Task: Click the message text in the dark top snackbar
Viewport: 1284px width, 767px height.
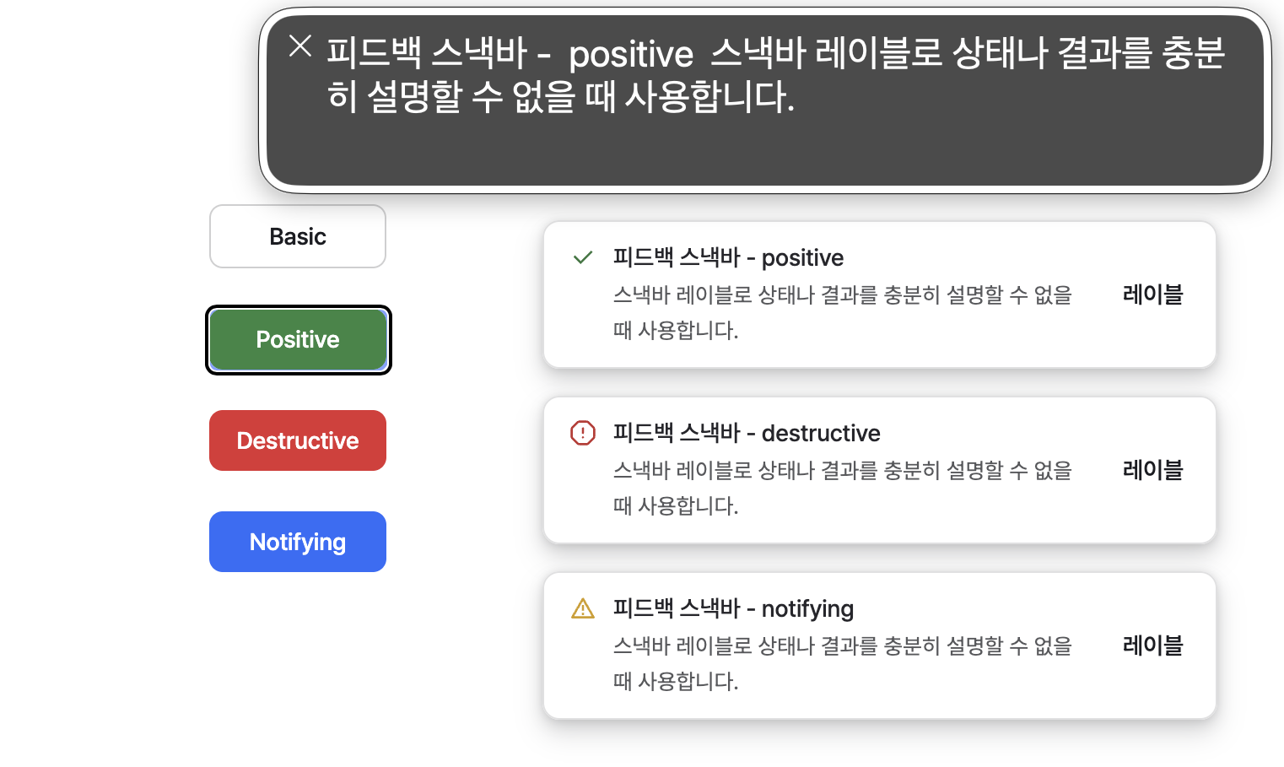Action: pyautogui.click(x=776, y=75)
